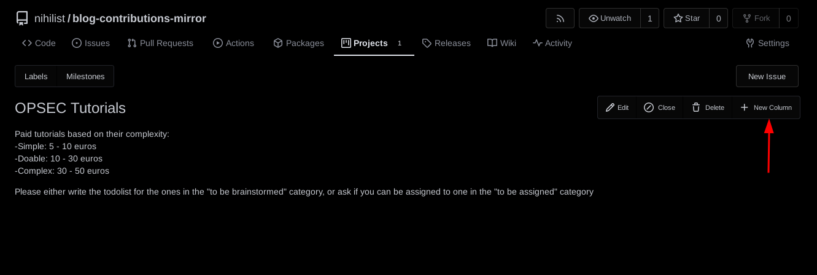The width and height of the screenshot is (817, 275).
Task: Click the Labels button
Action: pyautogui.click(x=36, y=77)
